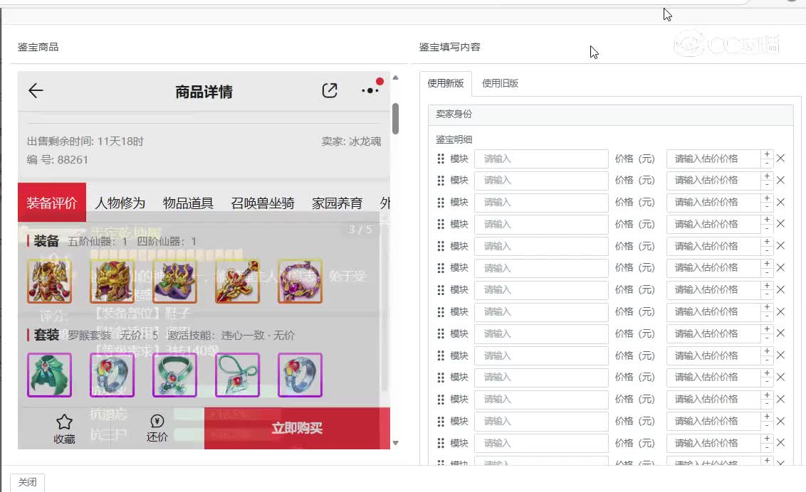Focus fourth row 请输入估价价格 field
The height and width of the screenshot is (492, 806).
713,224
